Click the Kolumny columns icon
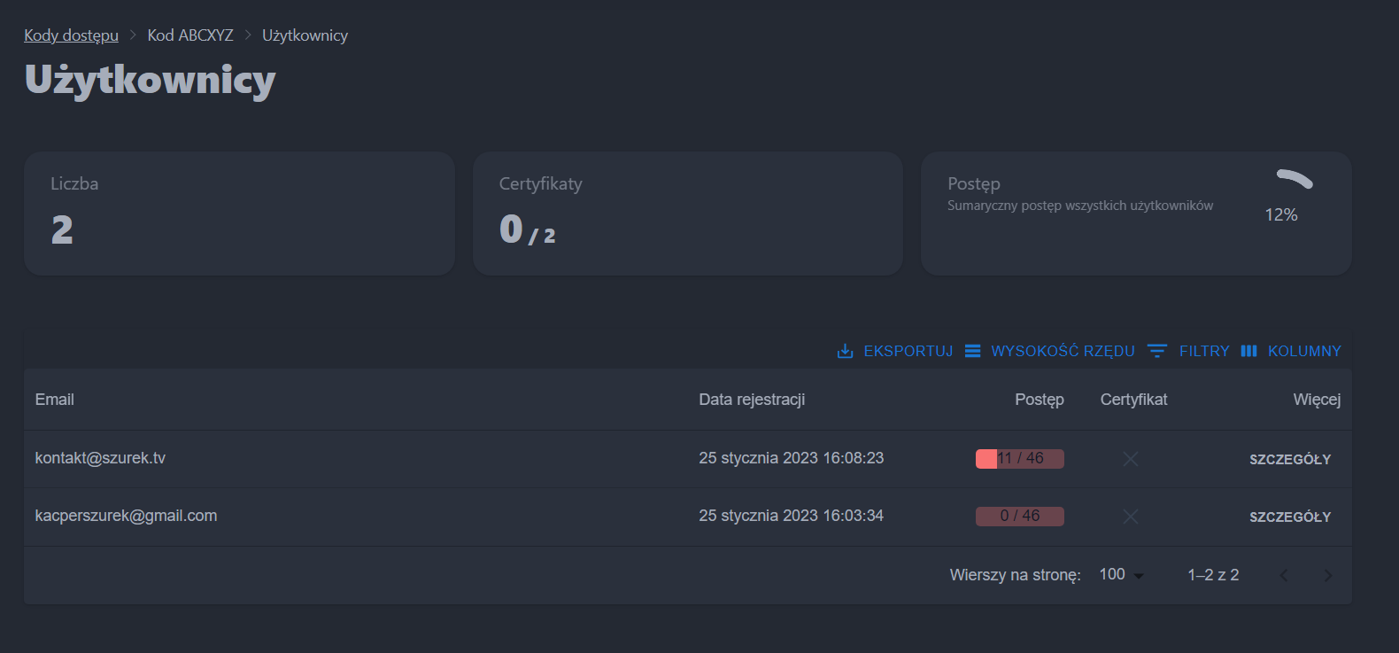Screen dimensions: 1399x653 click(1248, 352)
